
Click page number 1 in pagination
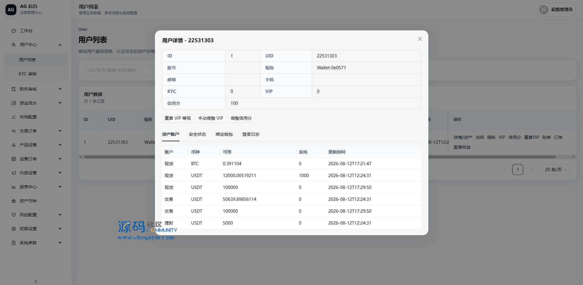coord(518,170)
